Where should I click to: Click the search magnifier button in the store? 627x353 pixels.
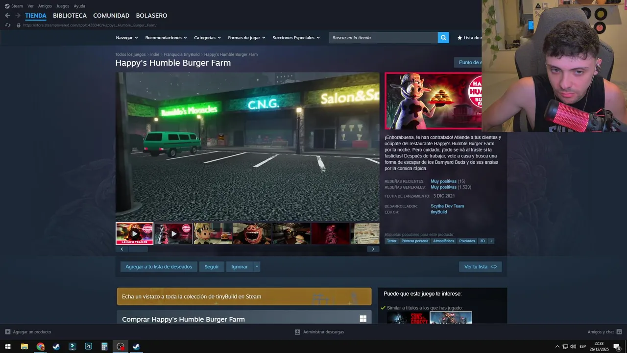[x=443, y=38]
